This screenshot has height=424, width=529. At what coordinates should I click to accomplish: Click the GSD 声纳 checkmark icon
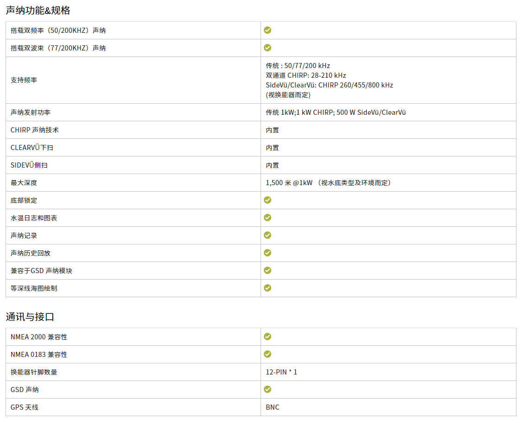coord(268,389)
